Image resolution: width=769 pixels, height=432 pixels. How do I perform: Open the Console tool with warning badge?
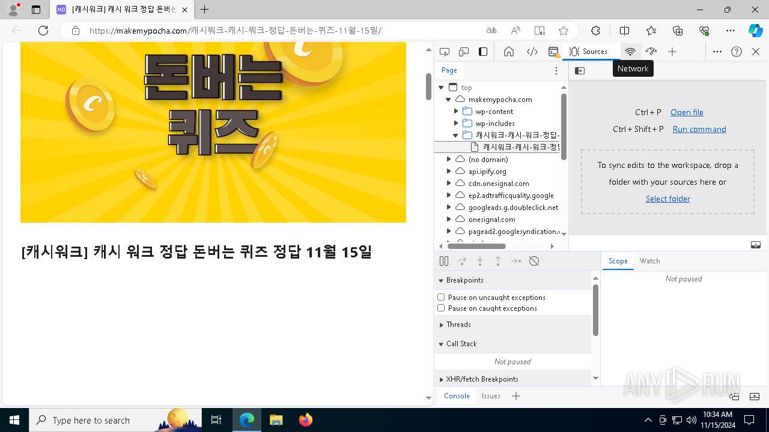click(x=554, y=52)
